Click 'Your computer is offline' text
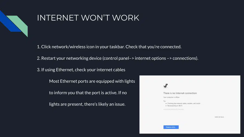This screenshot has height=137, width=244. (171, 97)
